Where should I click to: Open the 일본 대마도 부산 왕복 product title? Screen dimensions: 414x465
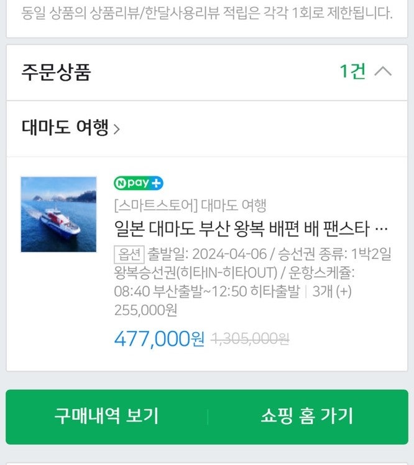242,229
